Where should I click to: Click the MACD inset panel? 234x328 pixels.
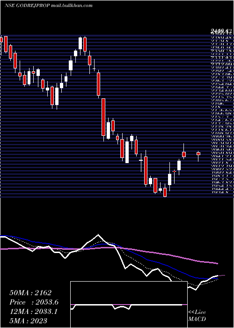tap(129, 305)
